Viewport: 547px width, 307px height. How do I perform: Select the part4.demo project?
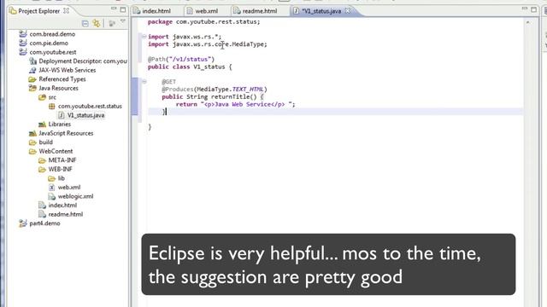[x=44, y=223]
